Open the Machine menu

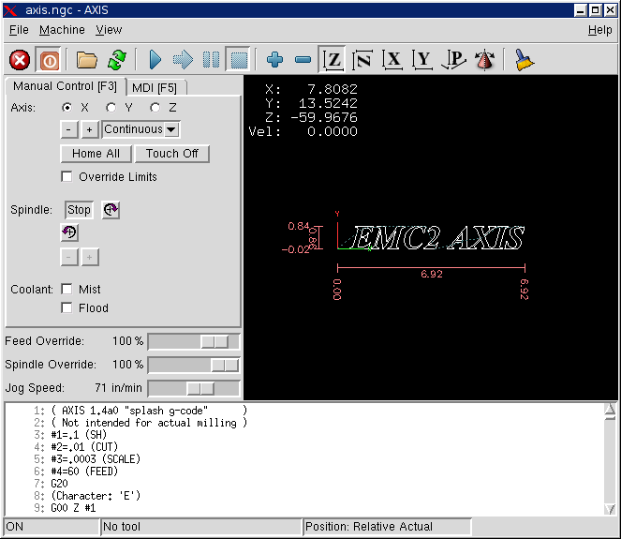(62, 30)
